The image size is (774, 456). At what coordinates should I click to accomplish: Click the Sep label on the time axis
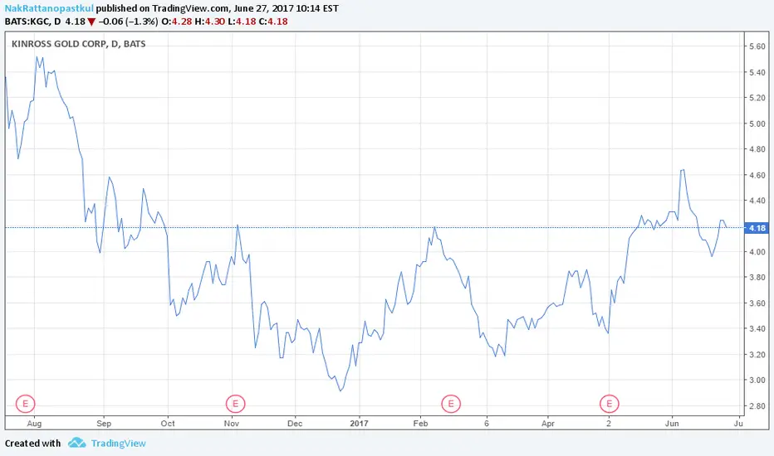(x=104, y=423)
